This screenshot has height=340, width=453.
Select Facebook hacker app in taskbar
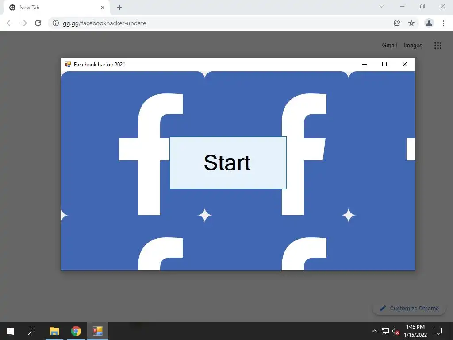98,331
